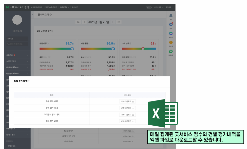Screen dimensions: 247x149
Task: Open the calendar date picker icon
Action: coord(119,22)
